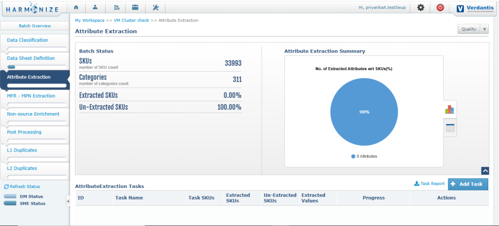Click the red power logout icon
The image size is (499, 226).
440,8
